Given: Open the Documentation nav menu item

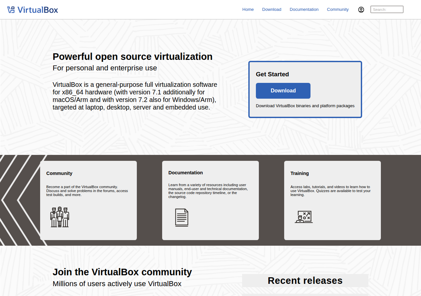Looking at the screenshot, I should tap(304, 10).
